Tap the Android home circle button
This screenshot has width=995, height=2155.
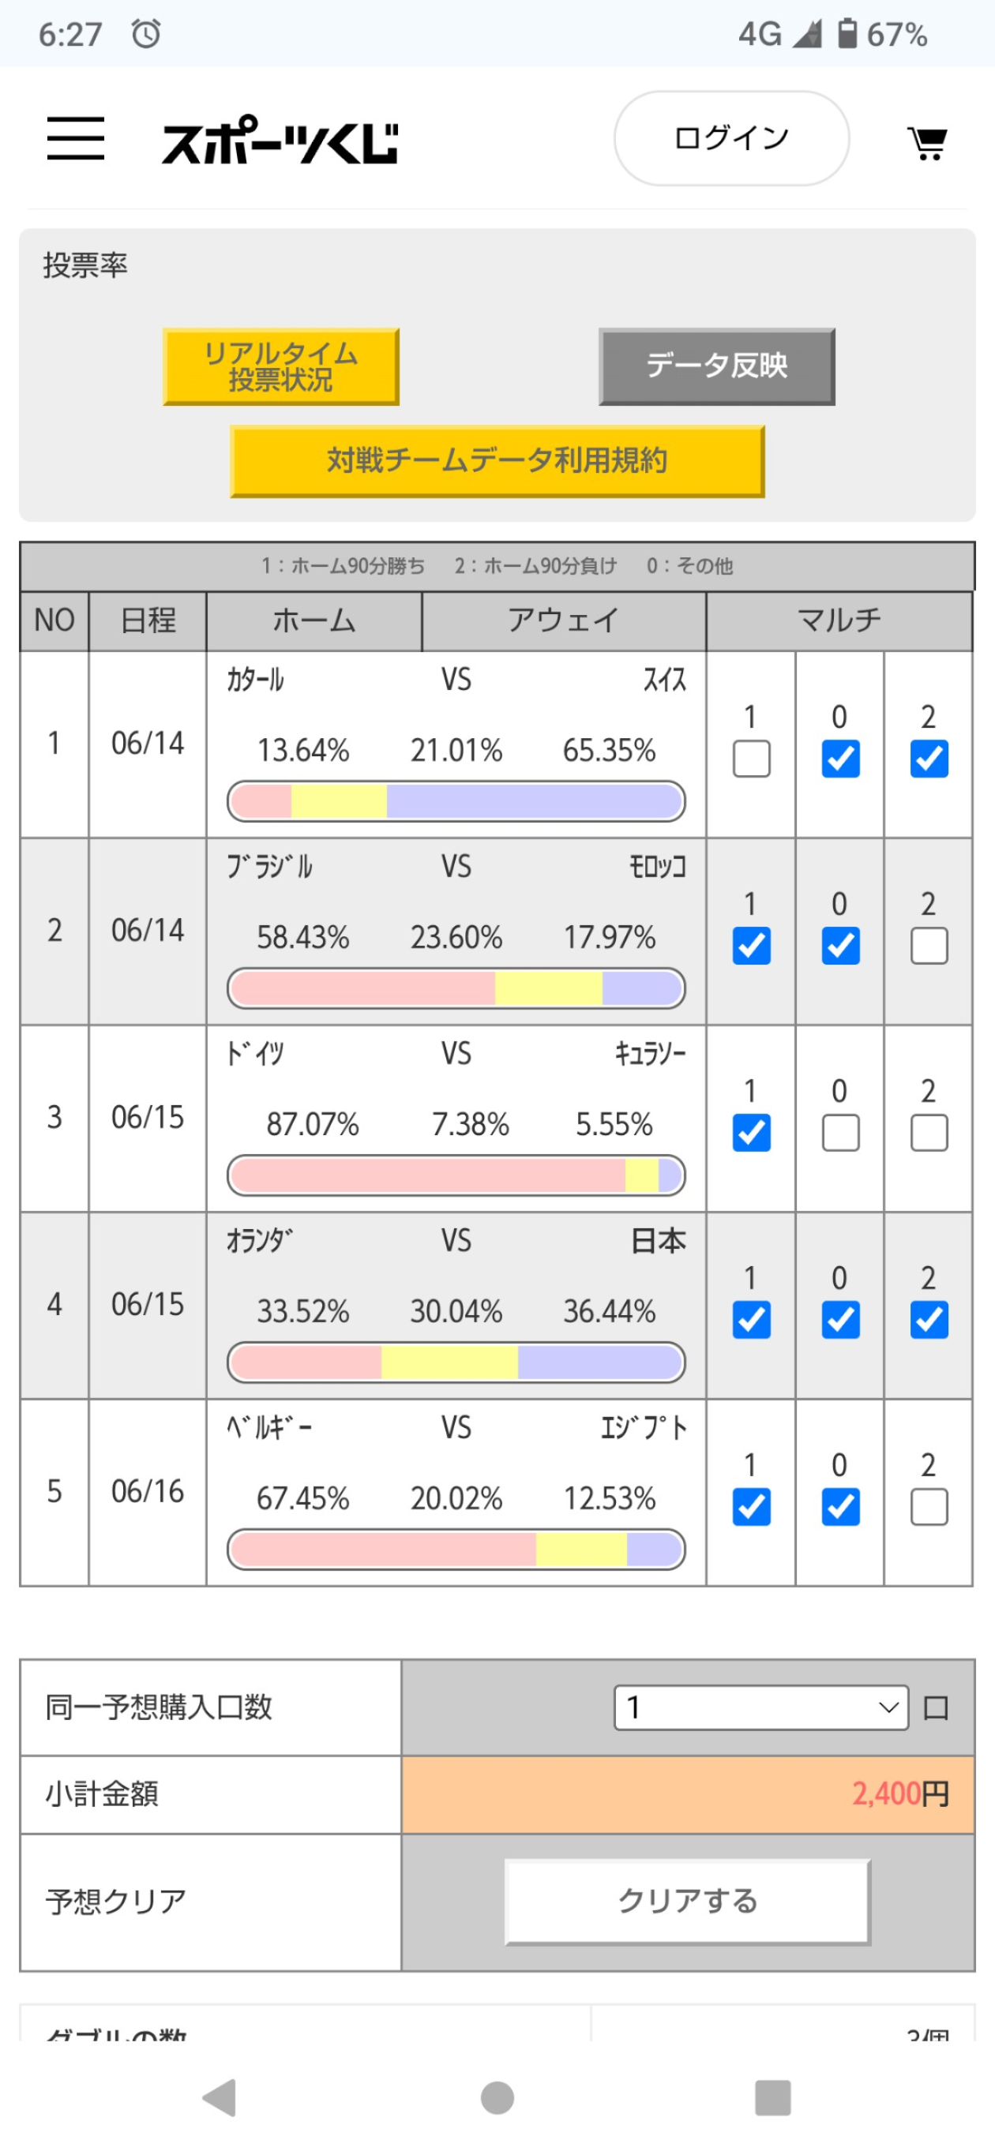click(x=497, y=2097)
